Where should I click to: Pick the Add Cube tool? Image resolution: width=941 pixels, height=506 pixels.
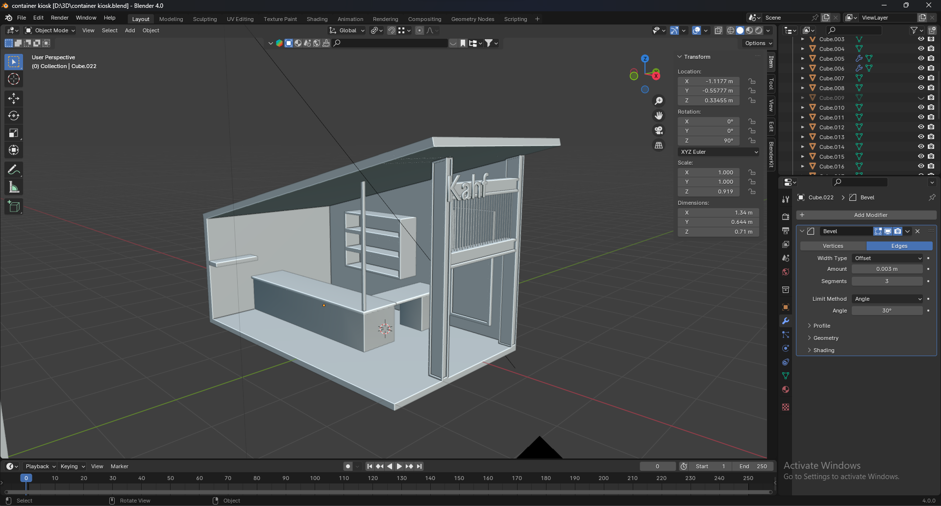coord(14,207)
